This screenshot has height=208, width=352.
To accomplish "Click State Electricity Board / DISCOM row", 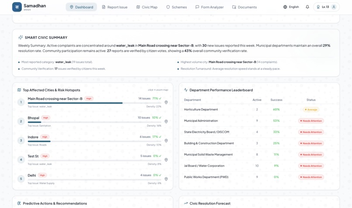I will click(x=259, y=132).
